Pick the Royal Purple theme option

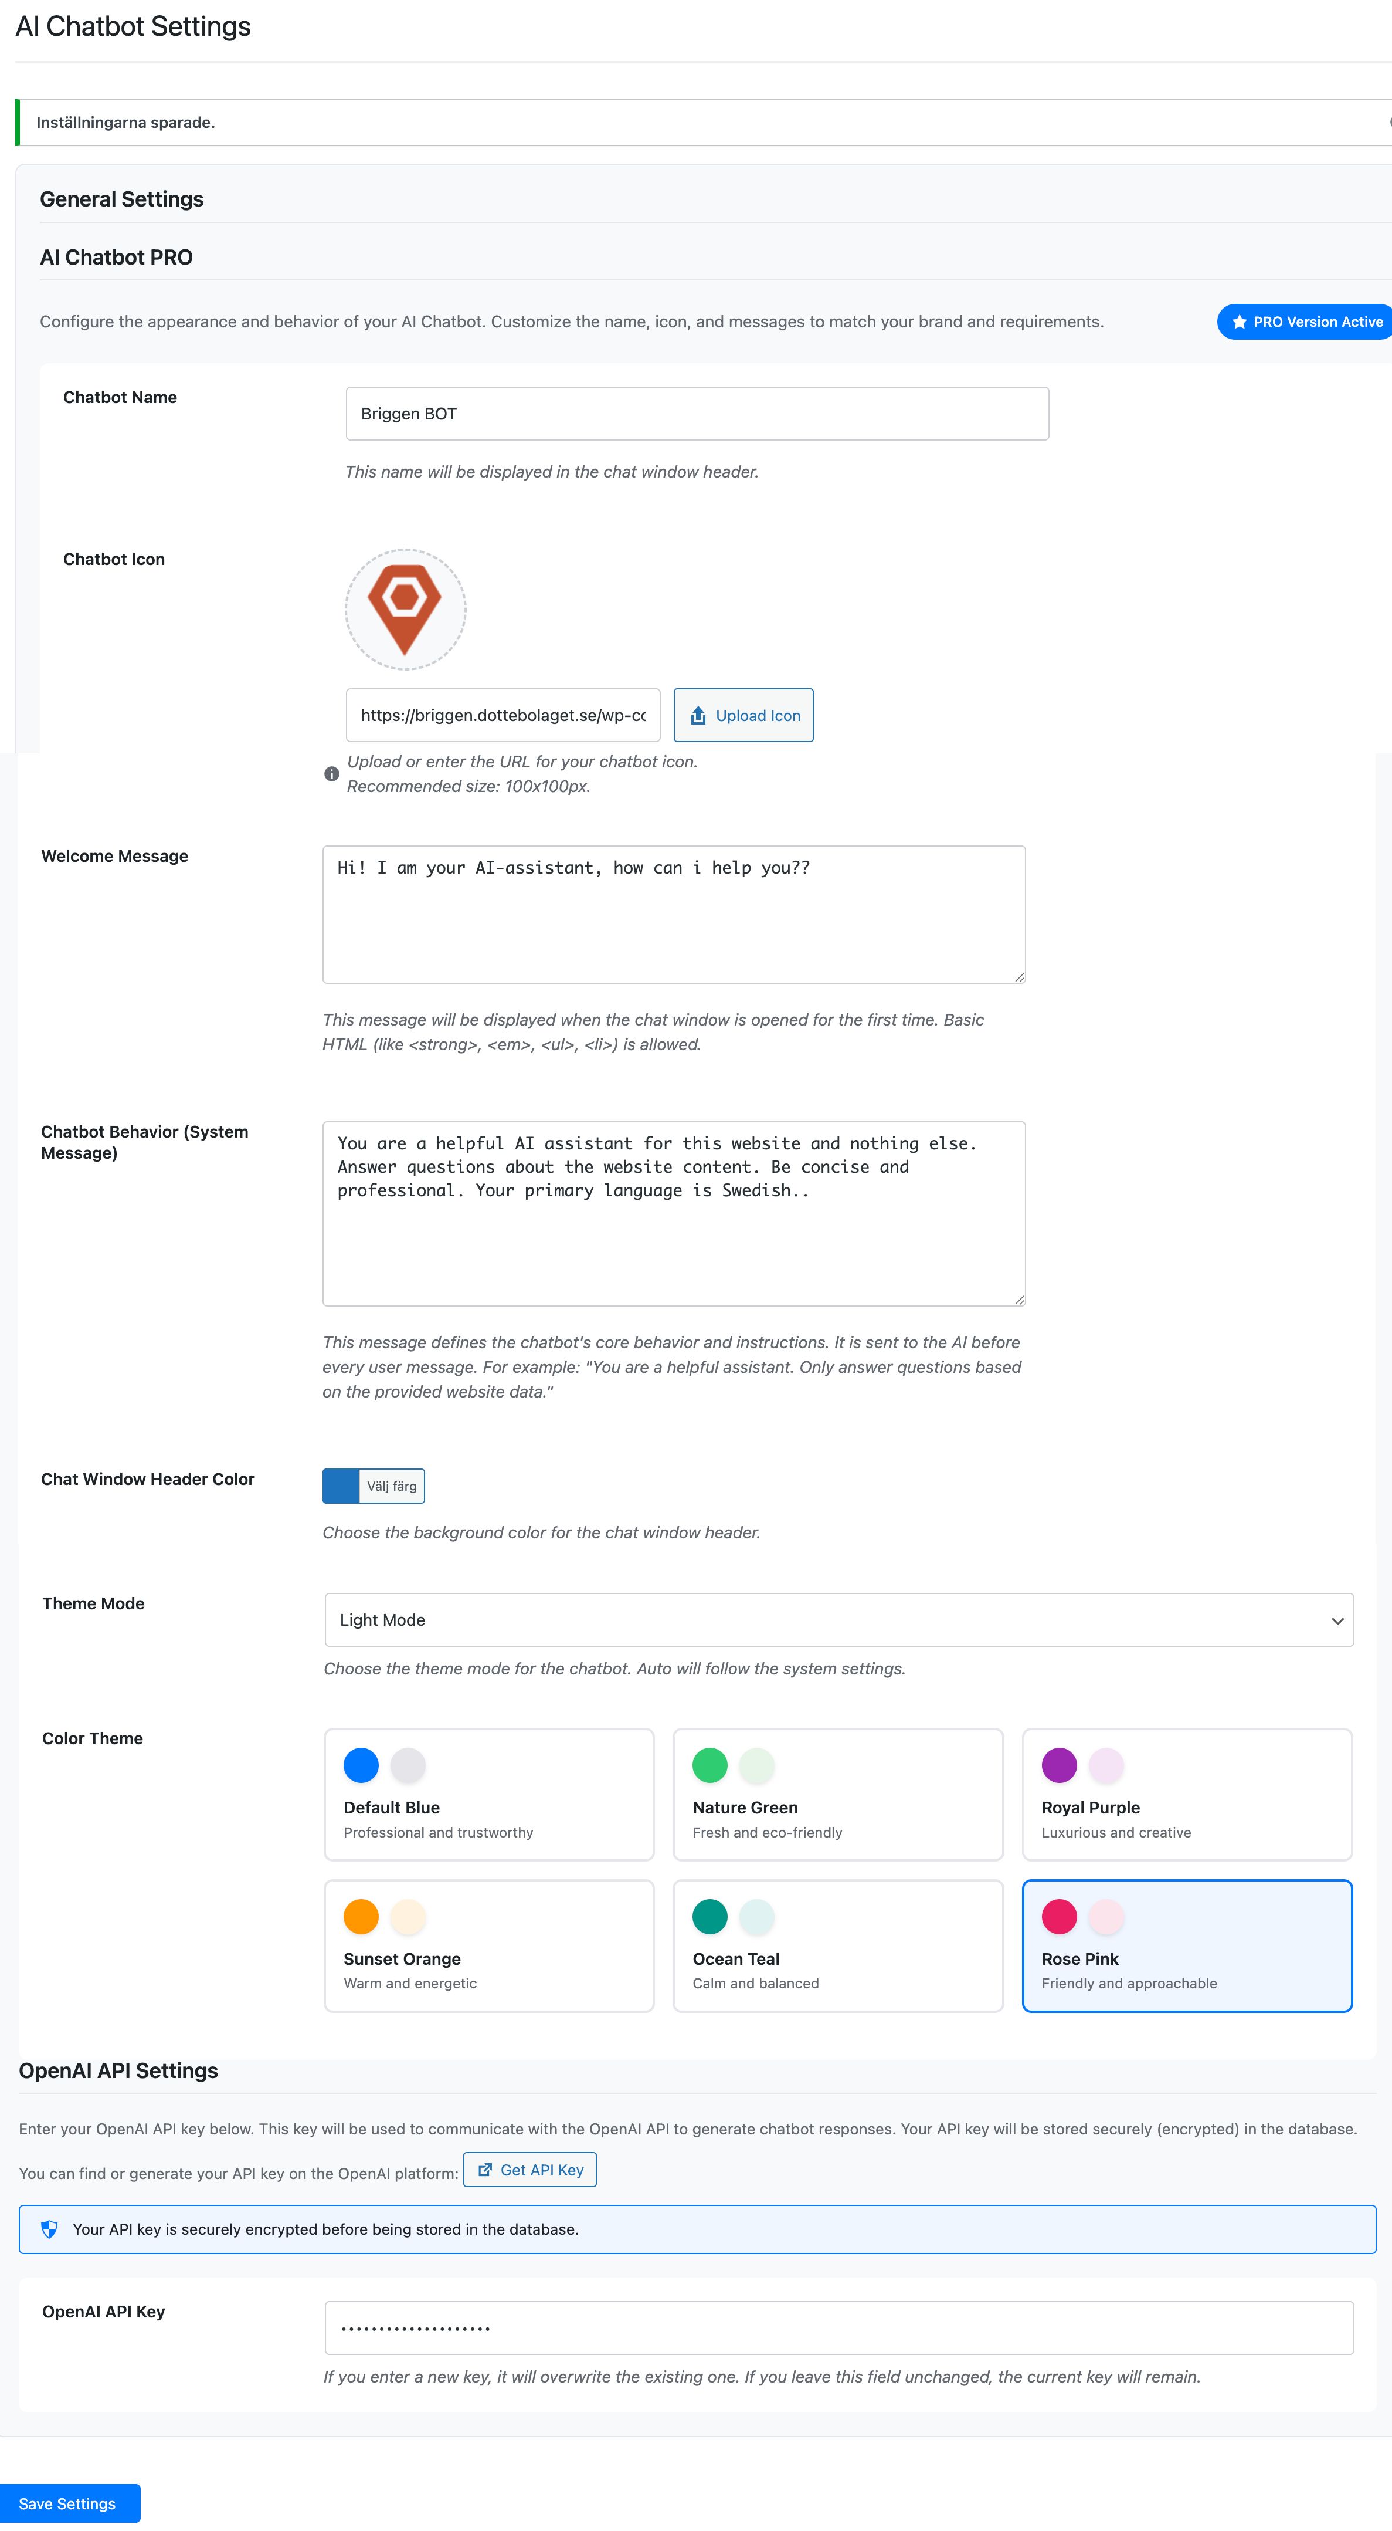click(x=1187, y=1794)
